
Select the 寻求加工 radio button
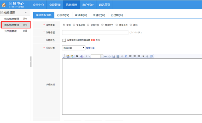coord(102,25)
